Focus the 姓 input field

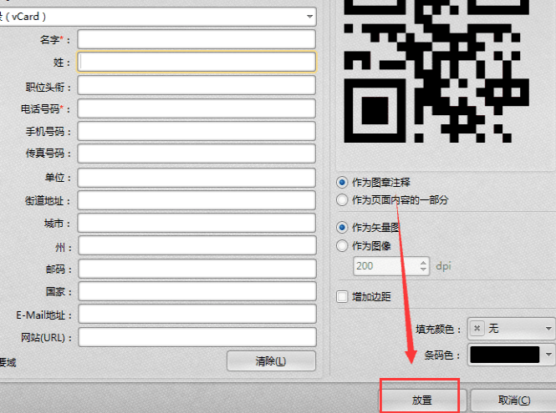tap(196, 62)
